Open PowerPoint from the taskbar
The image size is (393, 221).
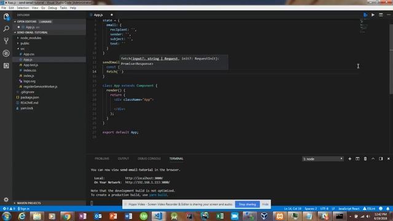(x=113, y=216)
